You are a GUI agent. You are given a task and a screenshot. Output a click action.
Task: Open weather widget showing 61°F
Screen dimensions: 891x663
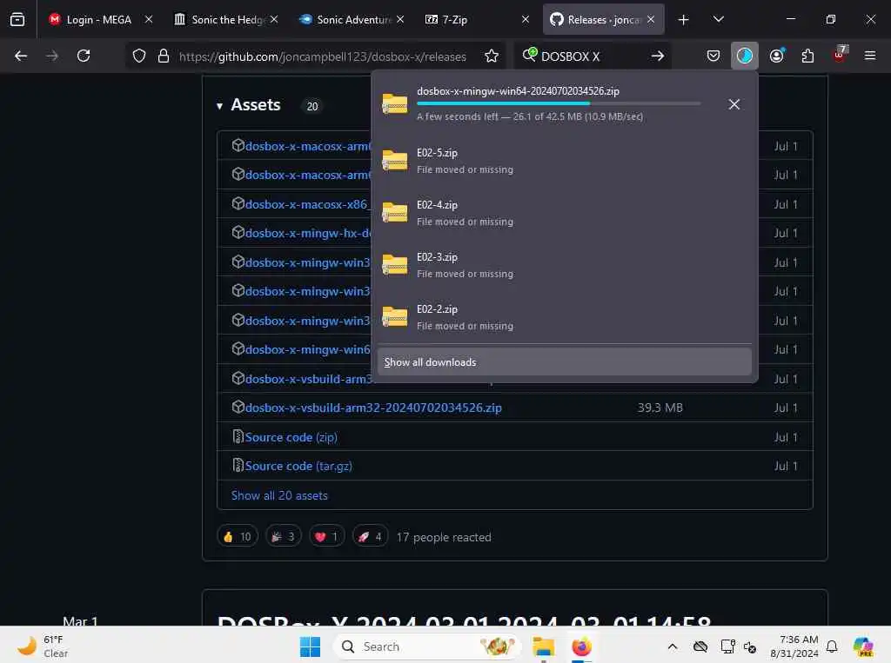click(x=43, y=646)
